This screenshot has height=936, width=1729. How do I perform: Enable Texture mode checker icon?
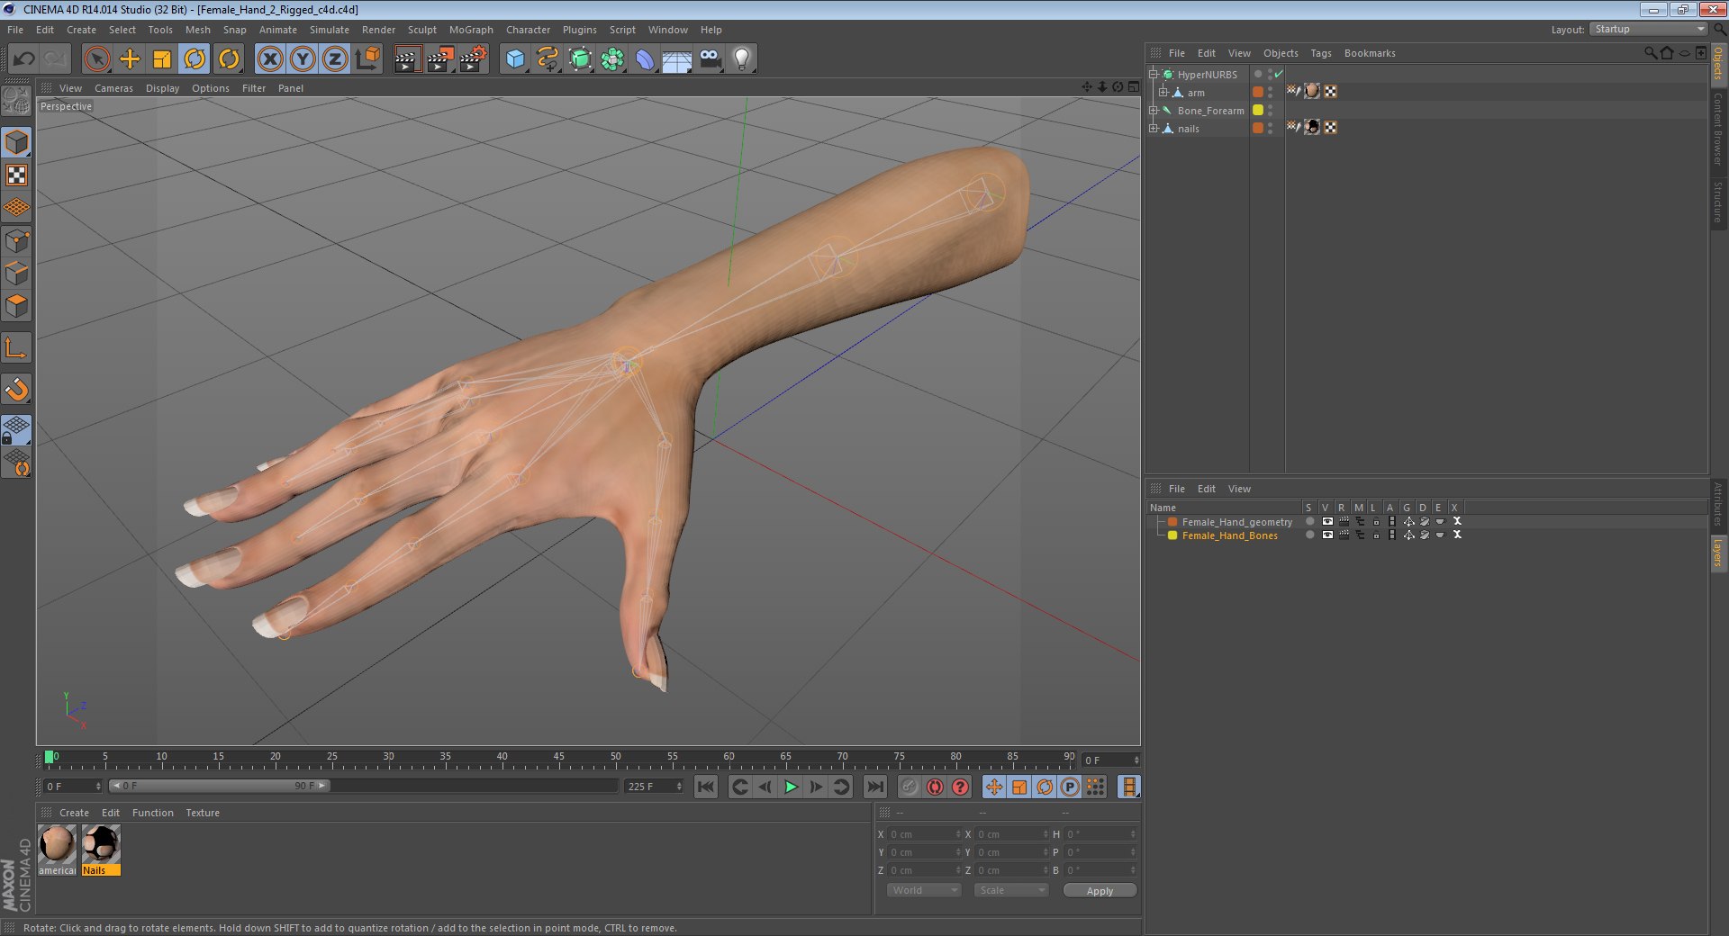coord(17,175)
